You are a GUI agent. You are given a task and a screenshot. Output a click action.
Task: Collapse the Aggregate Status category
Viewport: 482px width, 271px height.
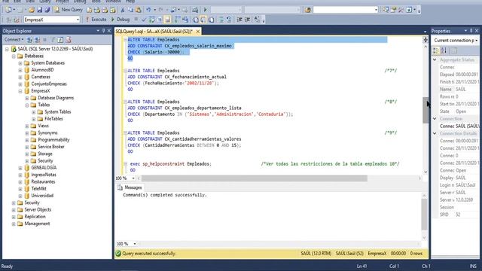point(435,59)
